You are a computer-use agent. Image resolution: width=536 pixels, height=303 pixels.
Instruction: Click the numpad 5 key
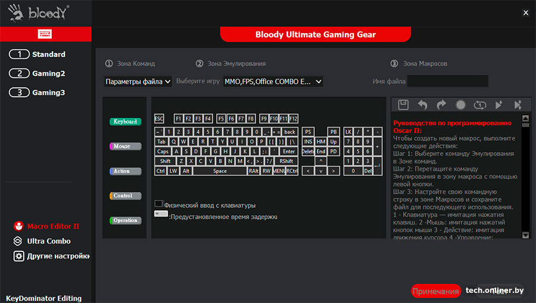[358, 151]
